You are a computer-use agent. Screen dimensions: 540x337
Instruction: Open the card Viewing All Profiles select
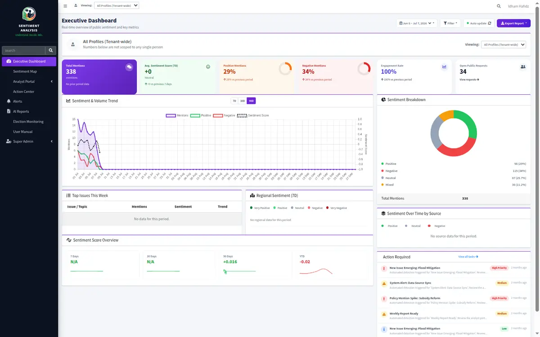point(504,44)
